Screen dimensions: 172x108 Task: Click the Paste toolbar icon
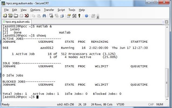[x=39, y=16]
